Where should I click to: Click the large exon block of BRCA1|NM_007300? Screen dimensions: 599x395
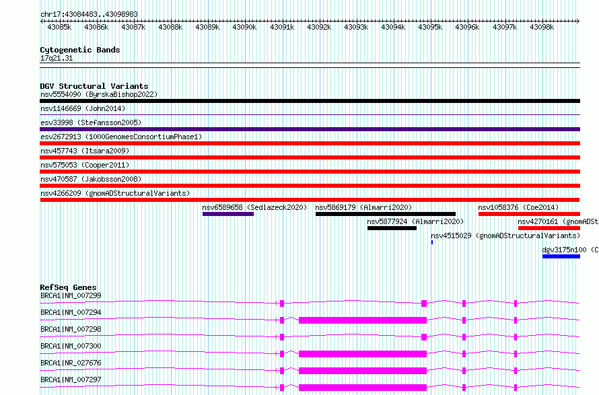pyautogui.click(x=363, y=354)
